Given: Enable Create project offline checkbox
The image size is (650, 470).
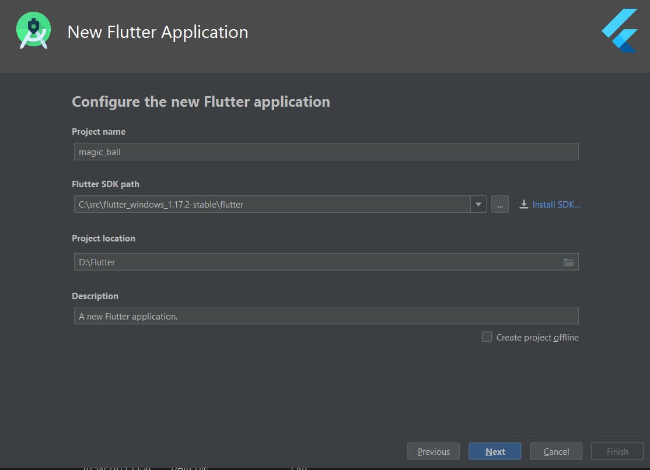Looking at the screenshot, I should coord(487,336).
